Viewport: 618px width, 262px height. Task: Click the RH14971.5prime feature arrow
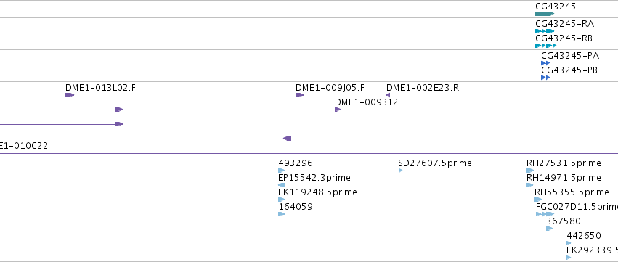coord(529,185)
